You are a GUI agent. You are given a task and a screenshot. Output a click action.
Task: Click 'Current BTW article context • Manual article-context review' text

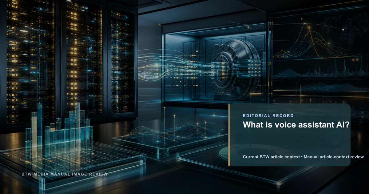tap(303, 157)
